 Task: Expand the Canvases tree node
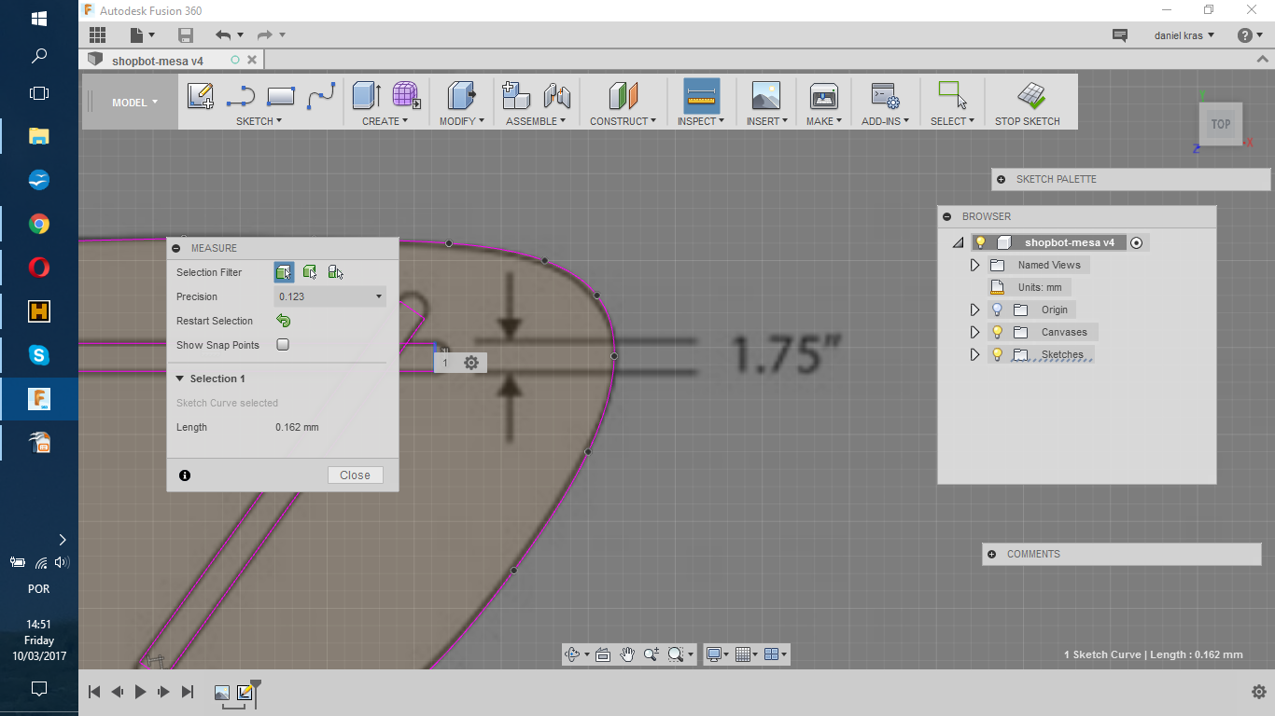coord(975,332)
